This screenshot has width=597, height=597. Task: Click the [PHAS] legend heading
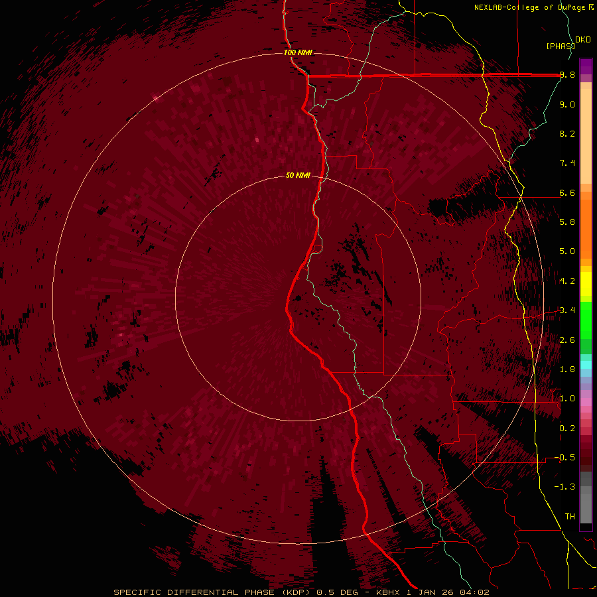click(x=561, y=46)
